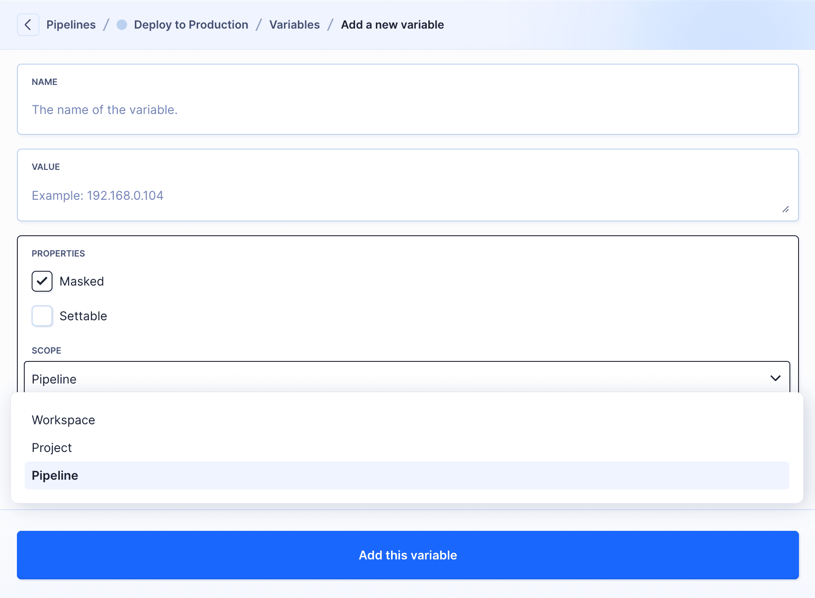Open the Variables breadcrumb entry

tap(294, 25)
